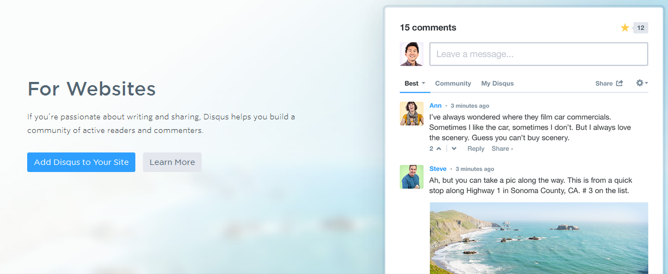Click Ann's 3 minutes ago timestamp

[x=470, y=106]
